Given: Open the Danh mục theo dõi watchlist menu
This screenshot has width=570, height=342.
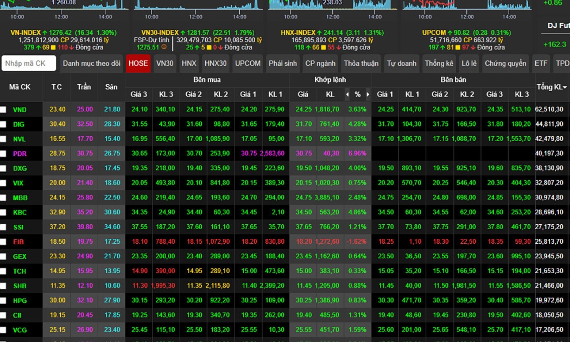Looking at the screenshot, I should tap(91, 64).
